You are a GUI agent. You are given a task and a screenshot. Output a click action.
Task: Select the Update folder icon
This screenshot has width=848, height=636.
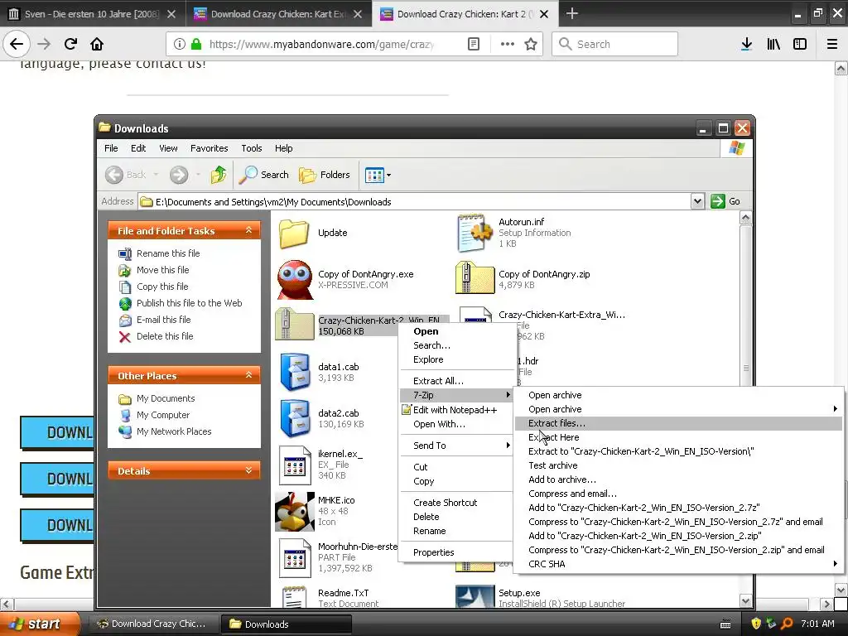(x=294, y=233)
